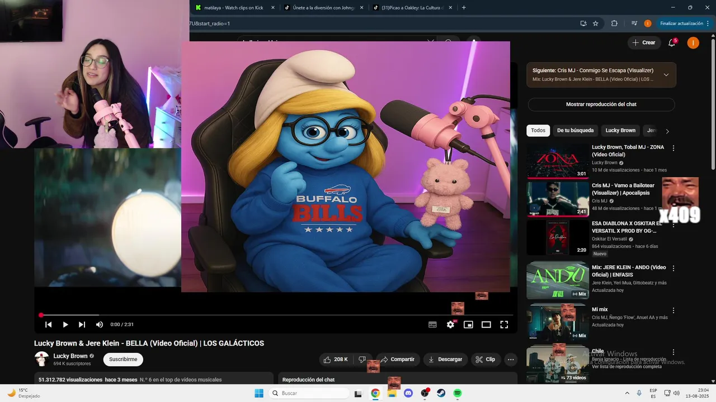Select the De tu búsqueda chip

(575, 131)
